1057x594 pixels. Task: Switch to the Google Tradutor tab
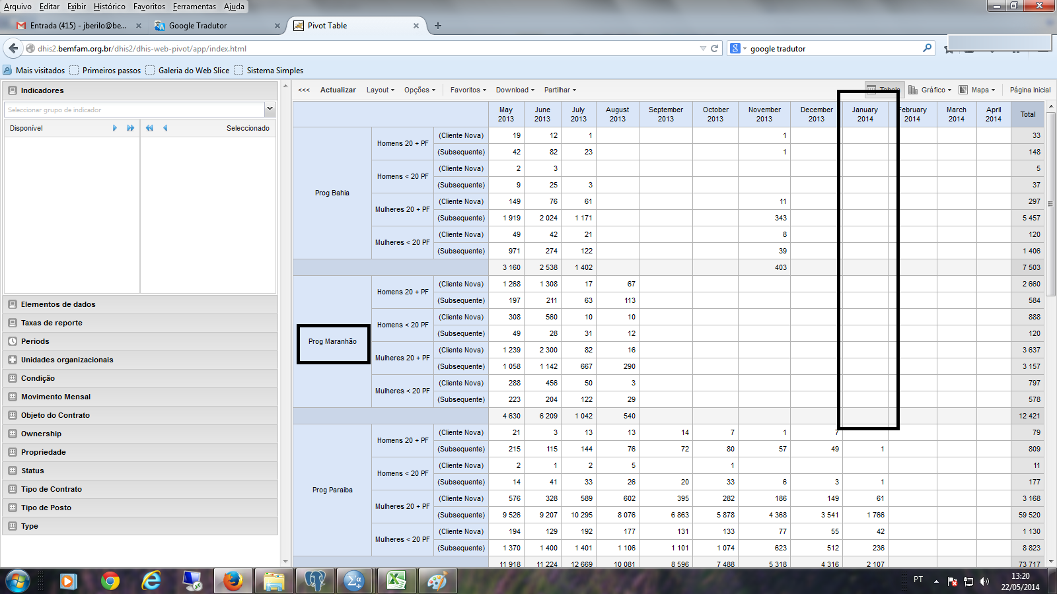[198, 26]
